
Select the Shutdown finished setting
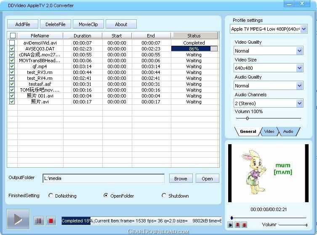(164, 195)
